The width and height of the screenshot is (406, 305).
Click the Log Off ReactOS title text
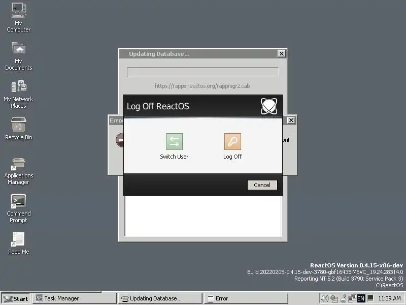tap(158, 106)
